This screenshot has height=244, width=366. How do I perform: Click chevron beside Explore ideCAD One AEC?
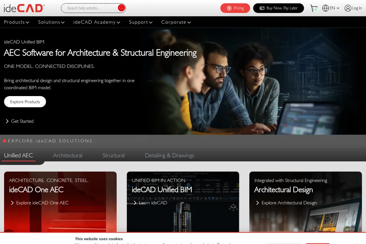12,203
